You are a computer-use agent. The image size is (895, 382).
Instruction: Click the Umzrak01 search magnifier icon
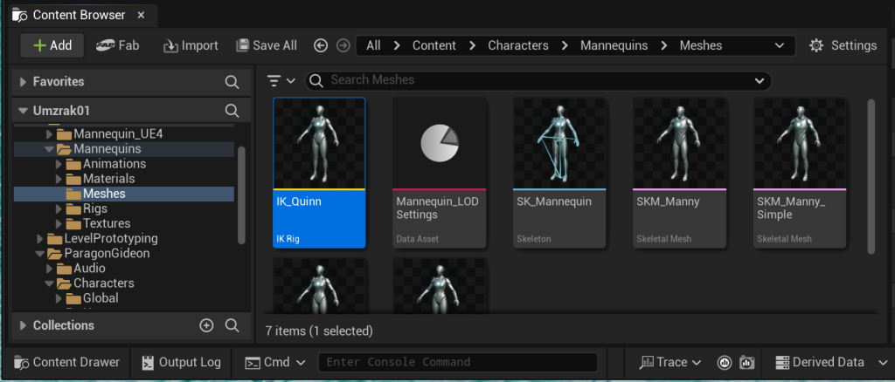232,111
